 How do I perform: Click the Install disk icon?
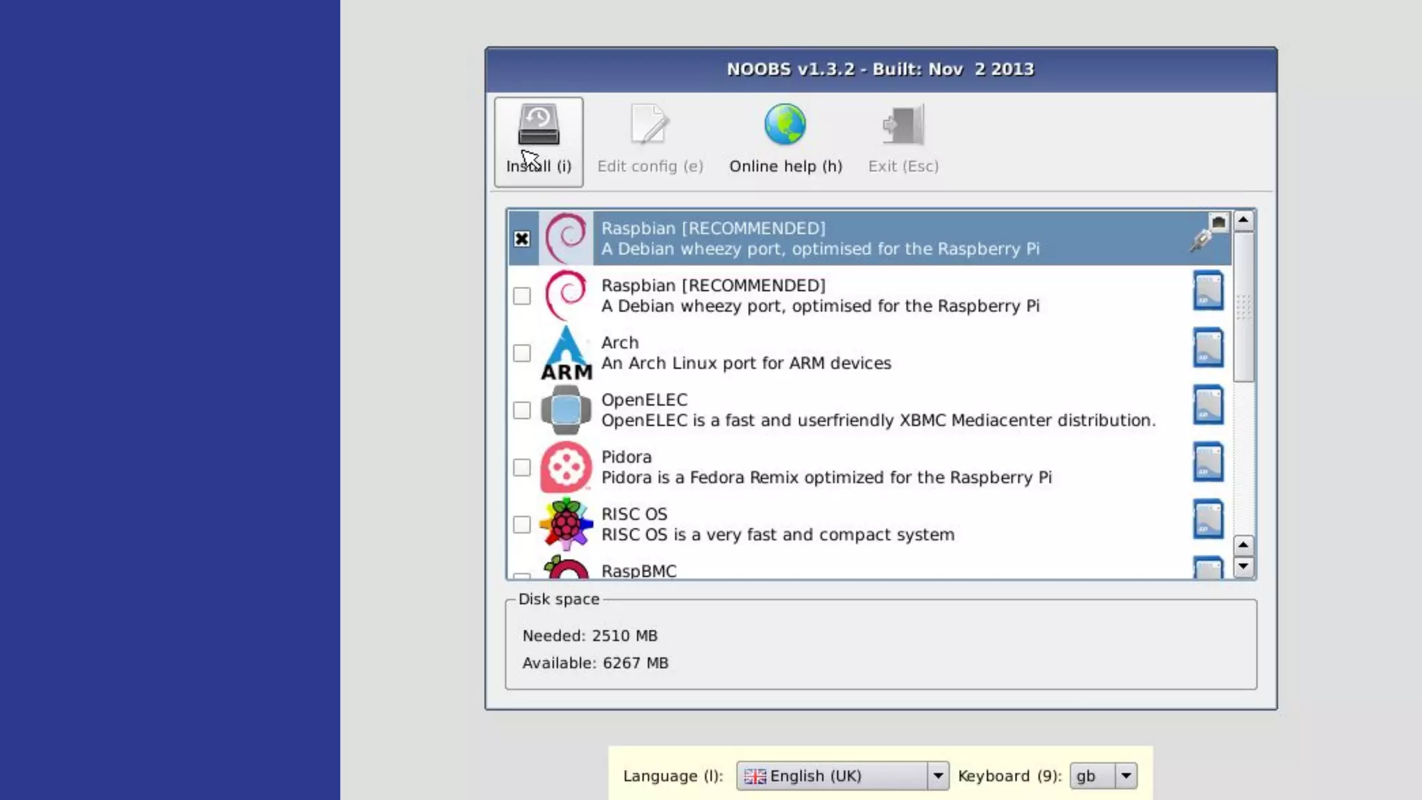[538, 125]
